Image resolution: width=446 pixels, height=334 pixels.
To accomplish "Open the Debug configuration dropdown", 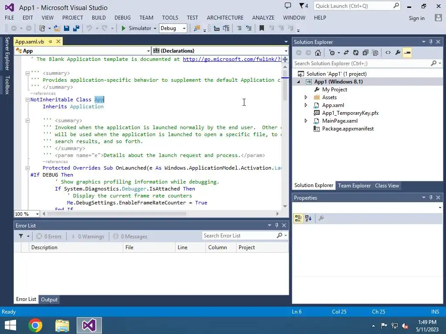I will [x=173, y=28].
